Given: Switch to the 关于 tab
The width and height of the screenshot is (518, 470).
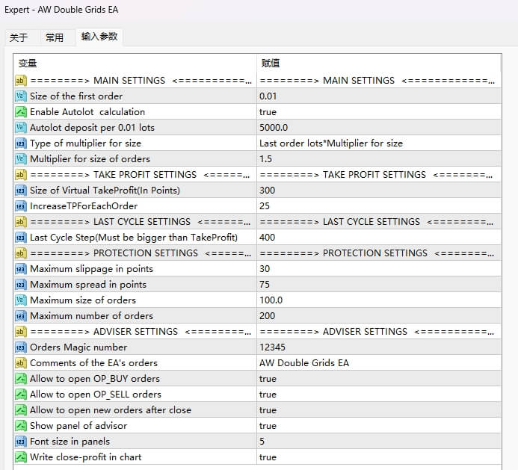Looking at the screenshot, I should click(x=19, y=37).
